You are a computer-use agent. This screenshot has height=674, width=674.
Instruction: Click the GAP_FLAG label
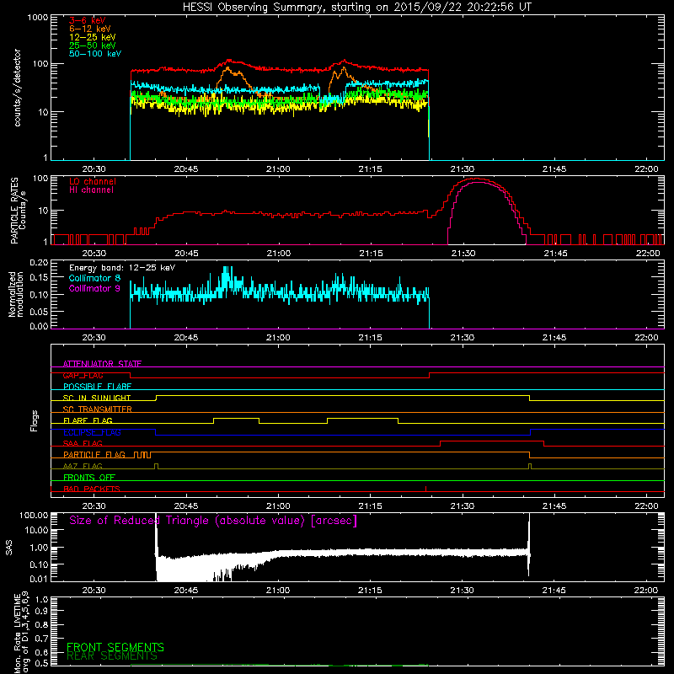[x=83, y=375]
